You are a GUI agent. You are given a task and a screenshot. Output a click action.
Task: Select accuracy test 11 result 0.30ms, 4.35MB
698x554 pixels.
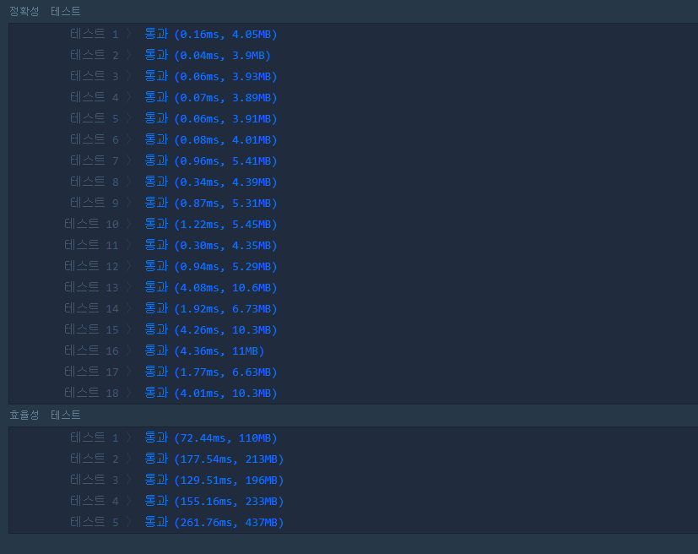(211, 246)
